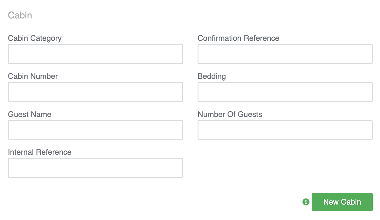Click the Confirmation Reference label

238,38
